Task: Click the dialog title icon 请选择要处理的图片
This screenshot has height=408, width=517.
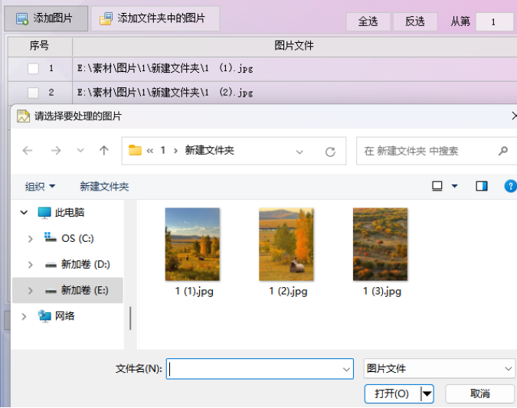Action: click(x=24, y=116)
